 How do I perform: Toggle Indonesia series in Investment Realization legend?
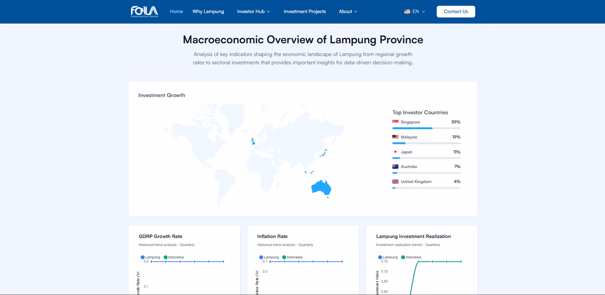point(411,257)
